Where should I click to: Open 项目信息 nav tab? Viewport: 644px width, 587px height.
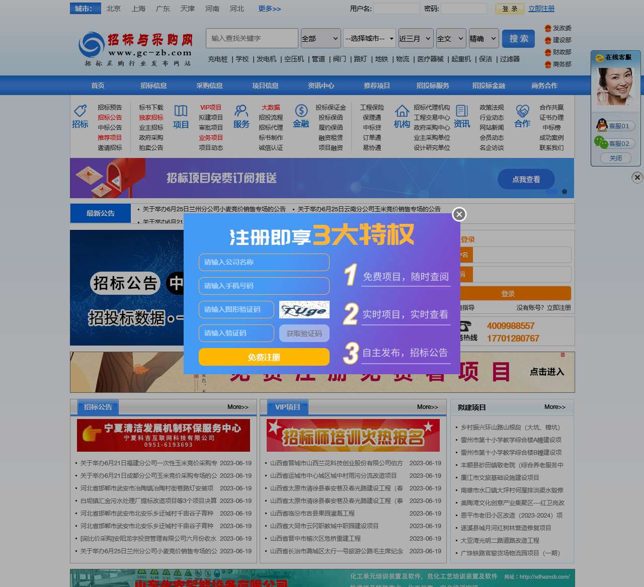pos(265,86)
